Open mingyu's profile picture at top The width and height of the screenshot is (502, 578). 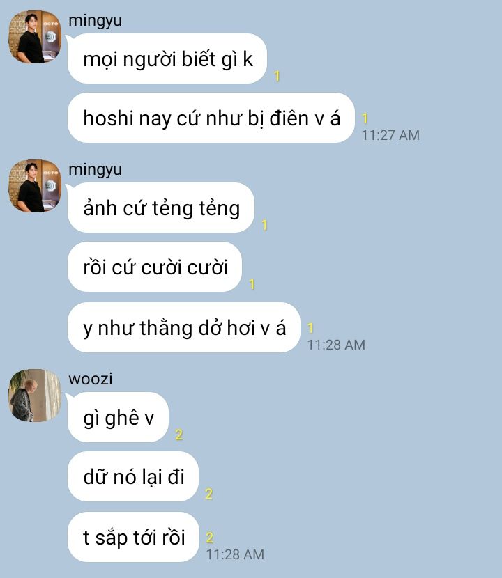pyautogui.click(x=35, y=37)
